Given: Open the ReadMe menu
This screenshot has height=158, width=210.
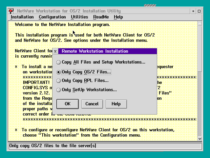Looking at the screenshot, I should click(x=101, y=17).
